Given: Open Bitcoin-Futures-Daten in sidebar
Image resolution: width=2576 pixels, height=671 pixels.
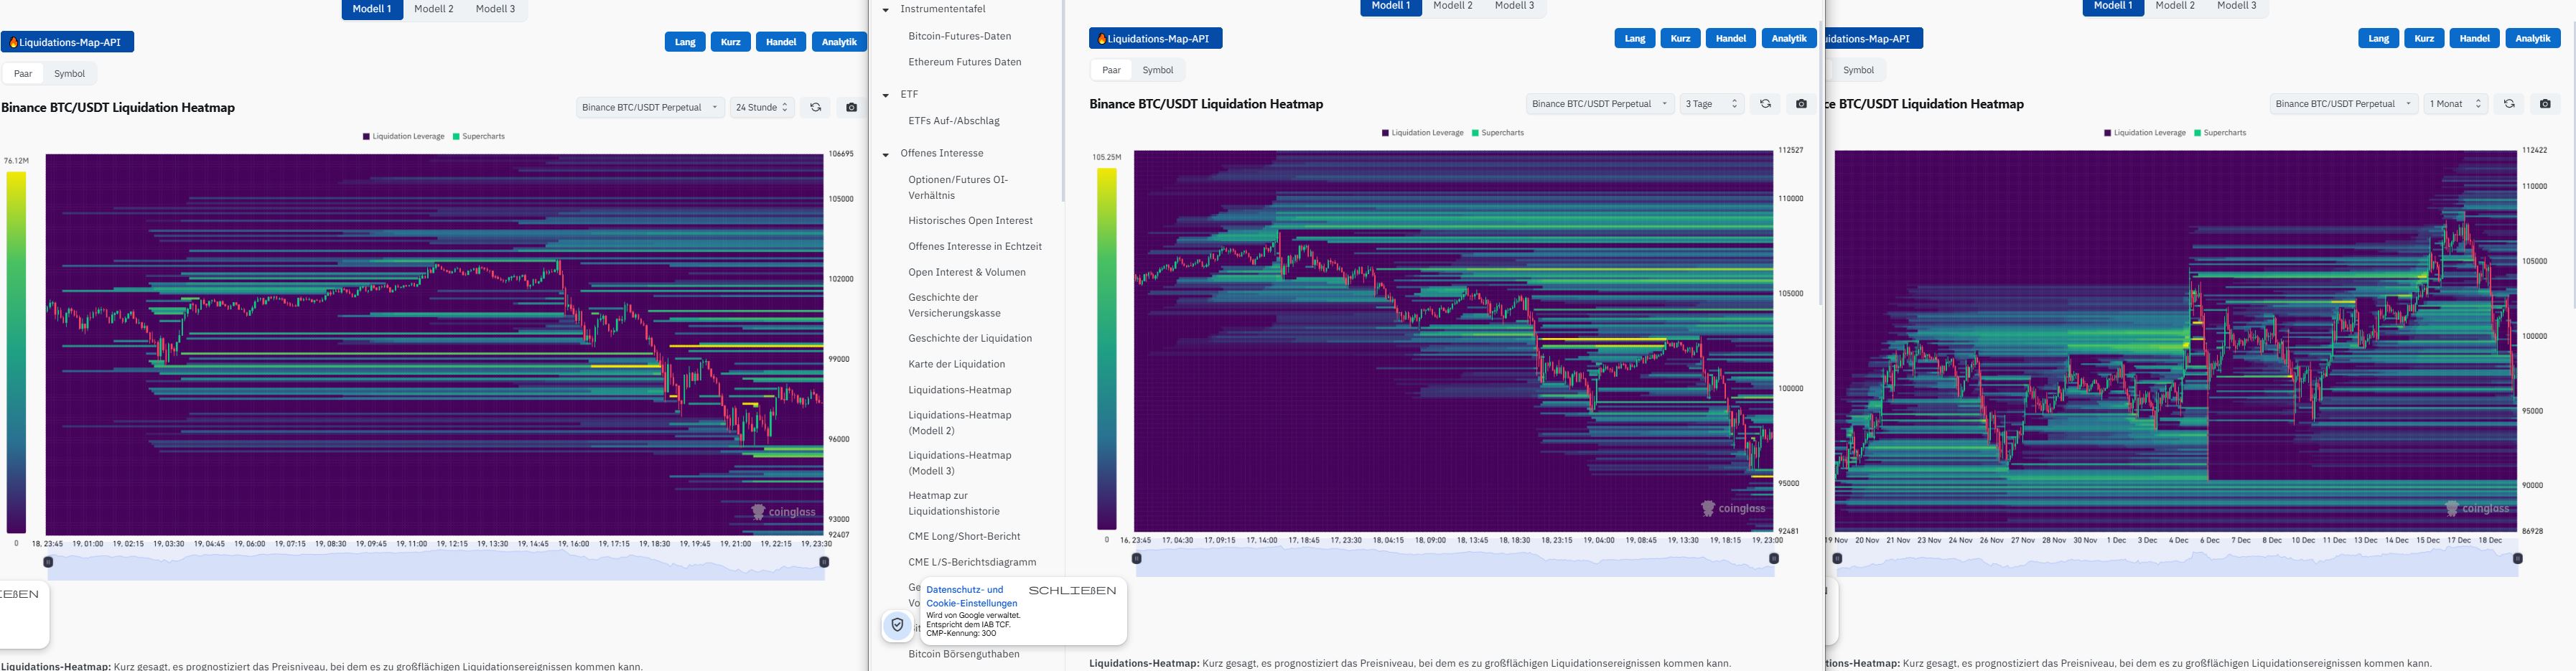Looking at the screenshot, I should click(x=960, y=36).
